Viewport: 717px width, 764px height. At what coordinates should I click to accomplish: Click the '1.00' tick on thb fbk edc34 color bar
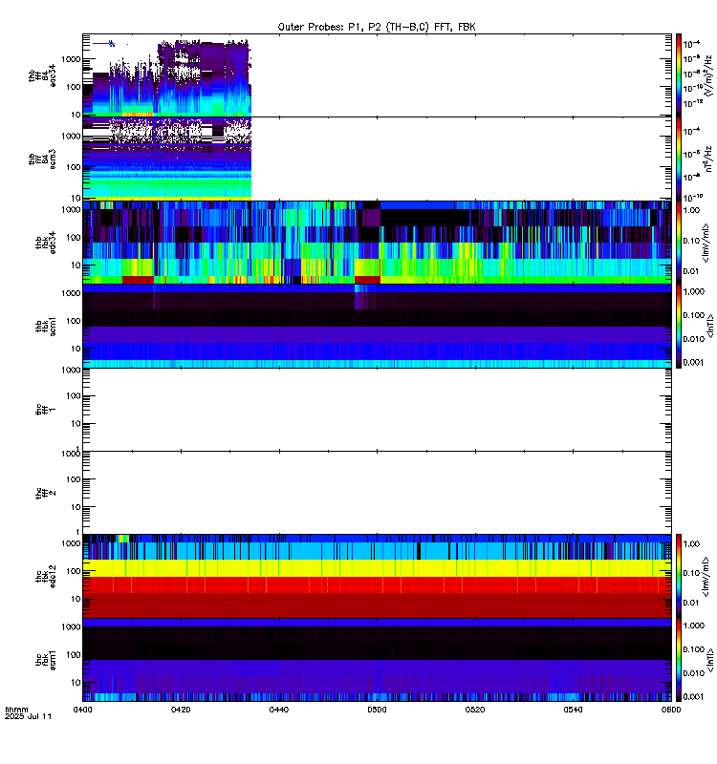coord(691,210)
